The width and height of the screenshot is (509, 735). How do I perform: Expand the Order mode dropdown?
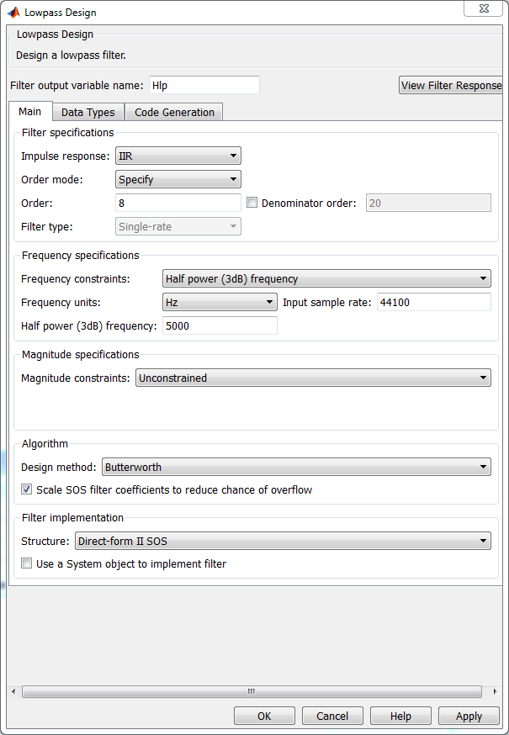click(x=178, y=179)
